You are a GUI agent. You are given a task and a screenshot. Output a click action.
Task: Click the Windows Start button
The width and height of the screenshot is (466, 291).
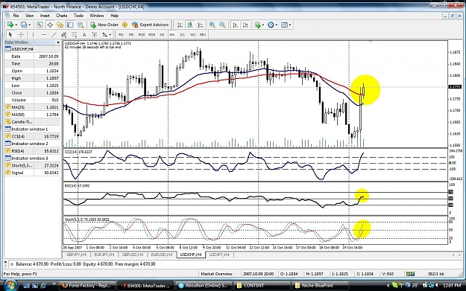[x=10, y=286]
